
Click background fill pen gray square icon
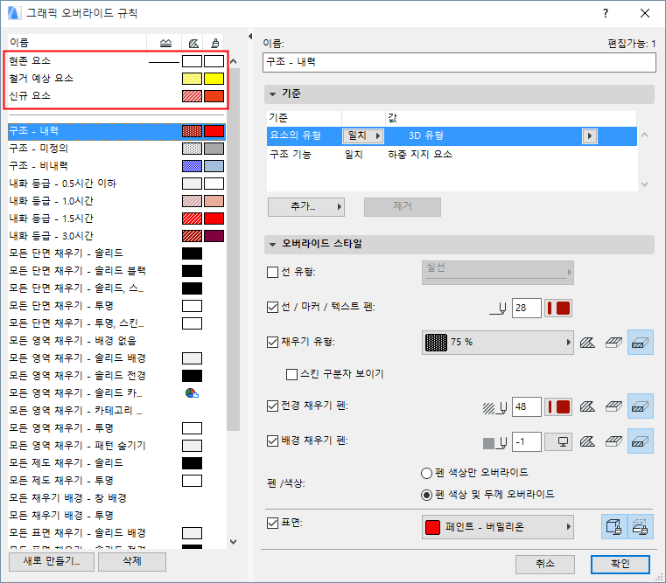[x=494, y=443]
